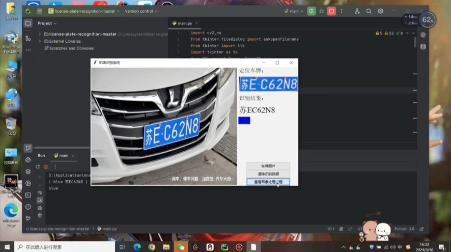Viewport: 451px width, 252px height.
Task: Click the LF line separator in status bar
Action: (350, 229)
